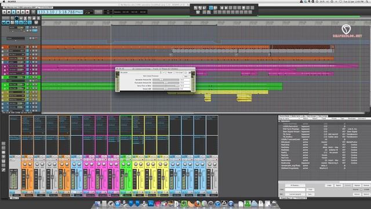This screenshot has height=209, width=371.
Task: Click the timeline ruler at the edit cursor
Action: click(111, 23)
